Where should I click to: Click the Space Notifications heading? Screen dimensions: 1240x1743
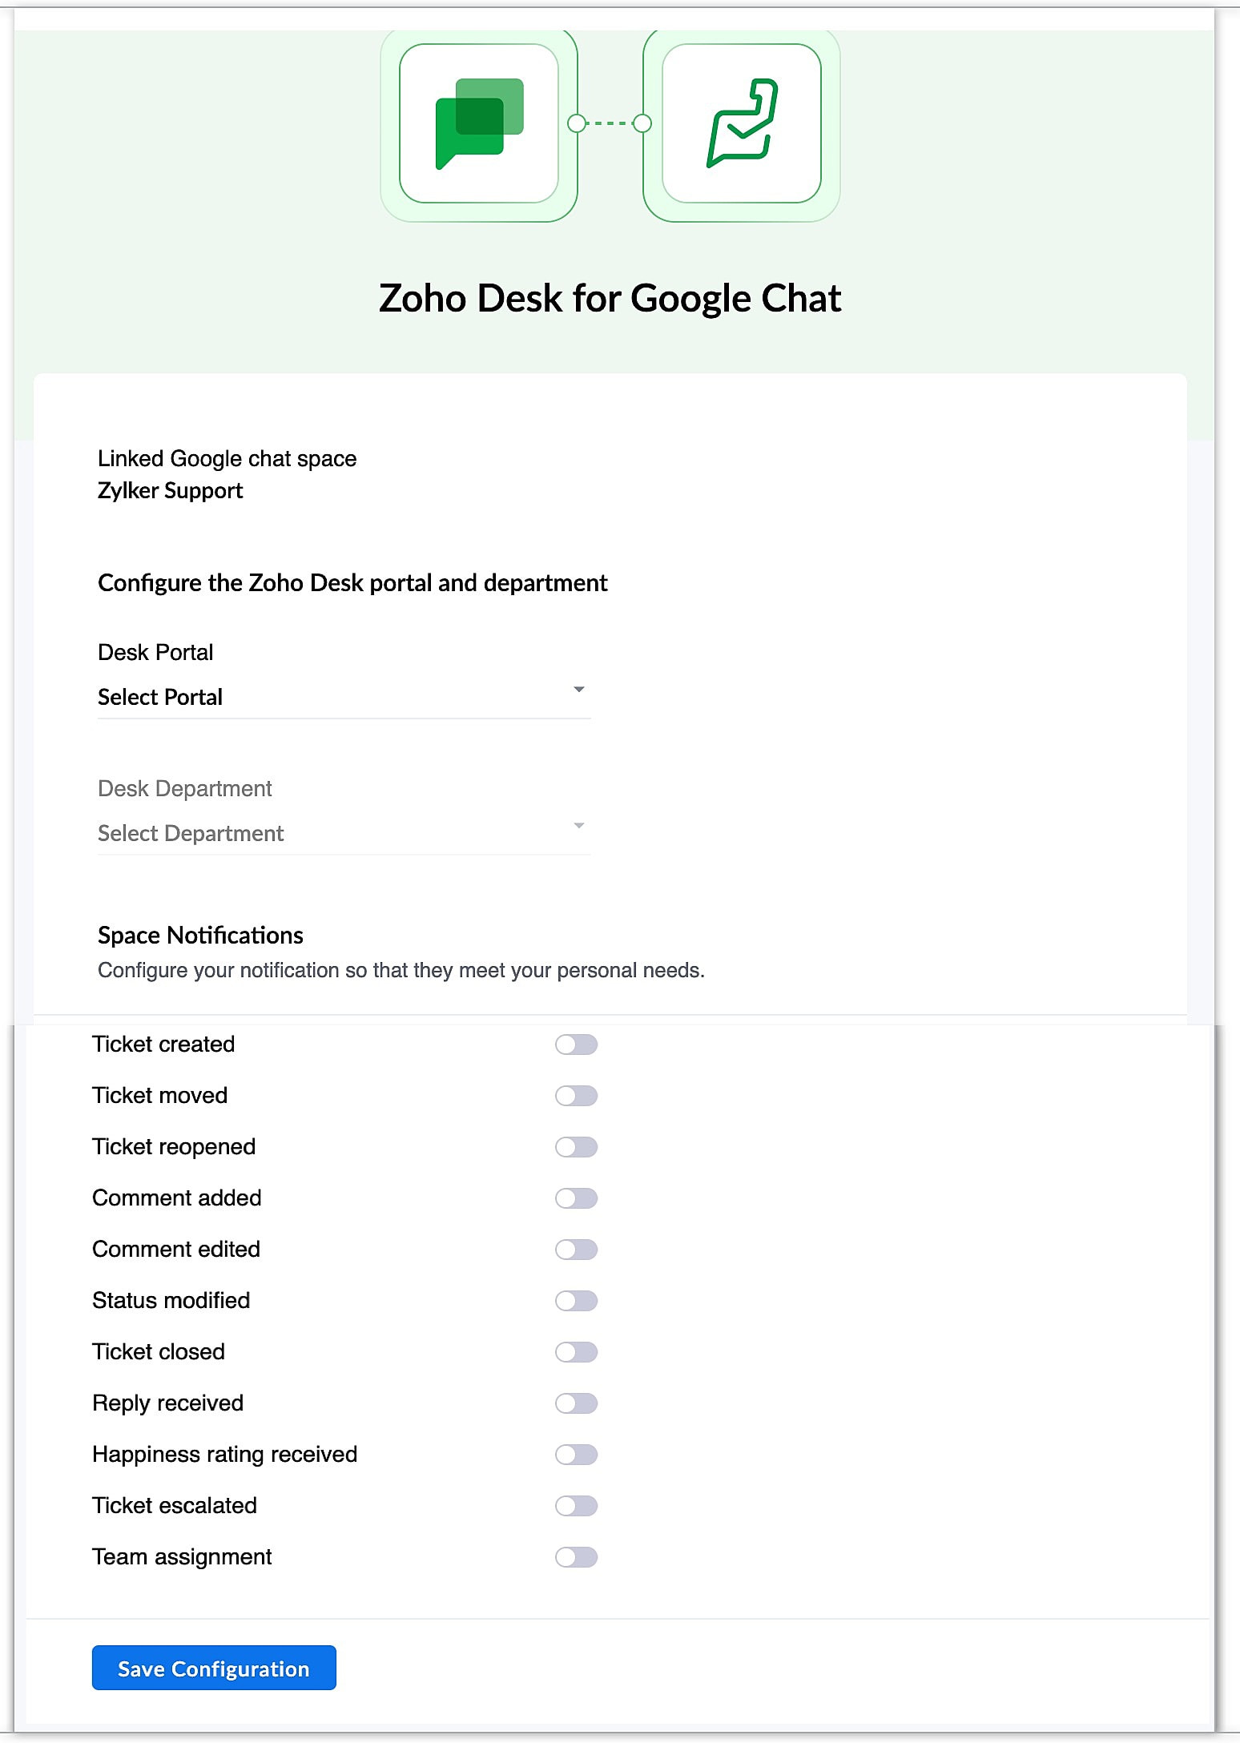[x=200, y=935]
